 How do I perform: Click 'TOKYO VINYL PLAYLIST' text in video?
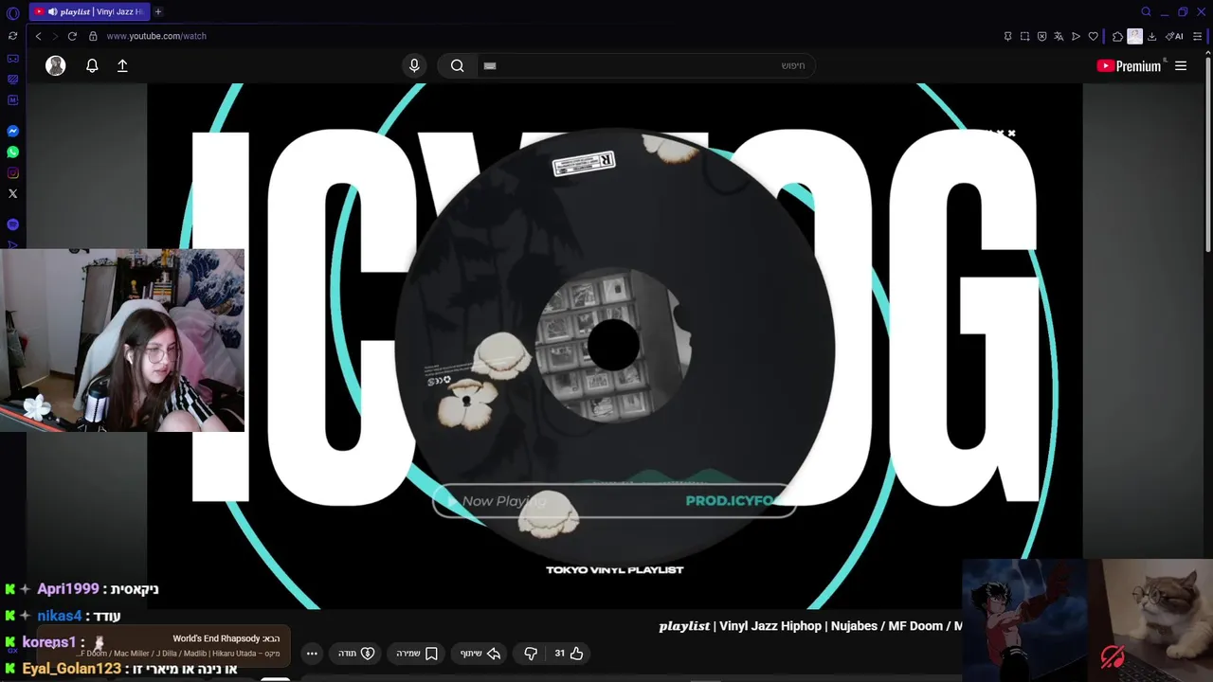614,569
